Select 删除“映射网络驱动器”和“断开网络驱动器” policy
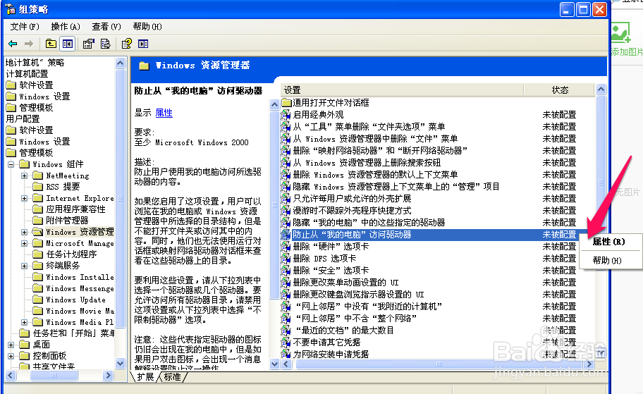 380,150
